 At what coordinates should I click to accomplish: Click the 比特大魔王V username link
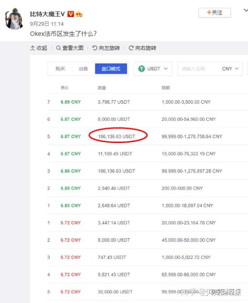47,14
